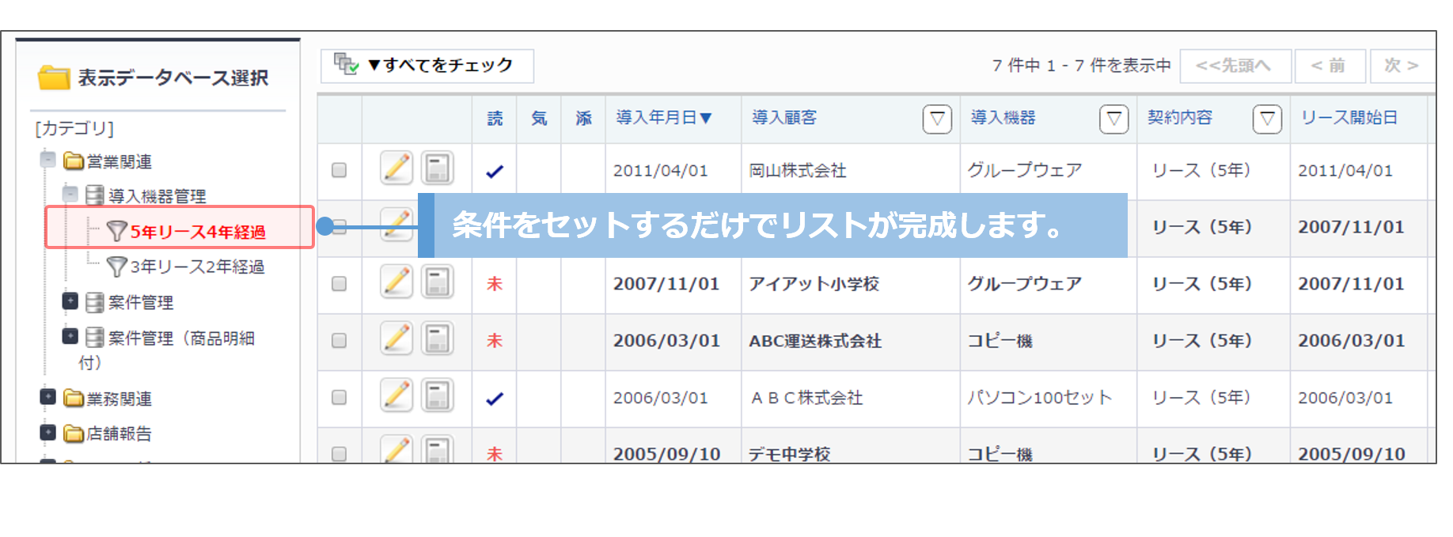
Task: Select the 3年リース2年経過 filter
Action: click(196, 267)
